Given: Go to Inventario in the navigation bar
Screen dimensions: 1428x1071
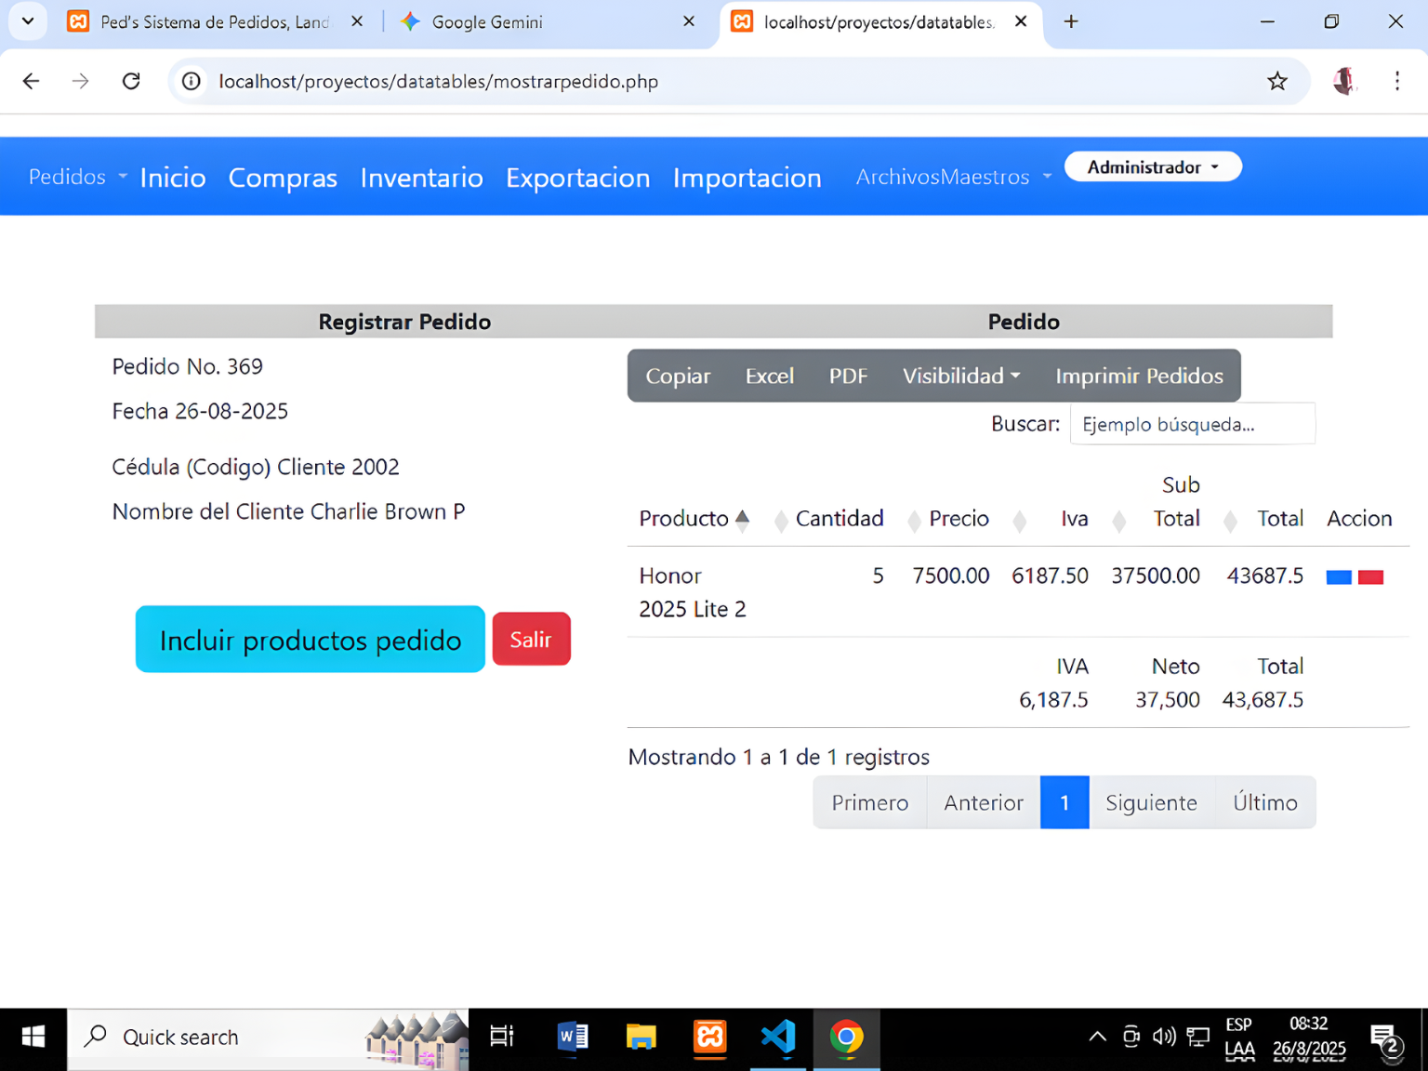Looking at the screenshot, I should [x=421, y=178].
